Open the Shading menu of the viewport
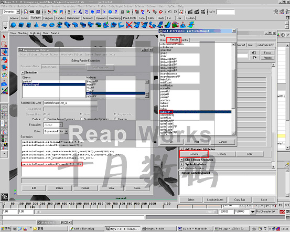This screenshot has width=290, height=232. pos(23,33)
